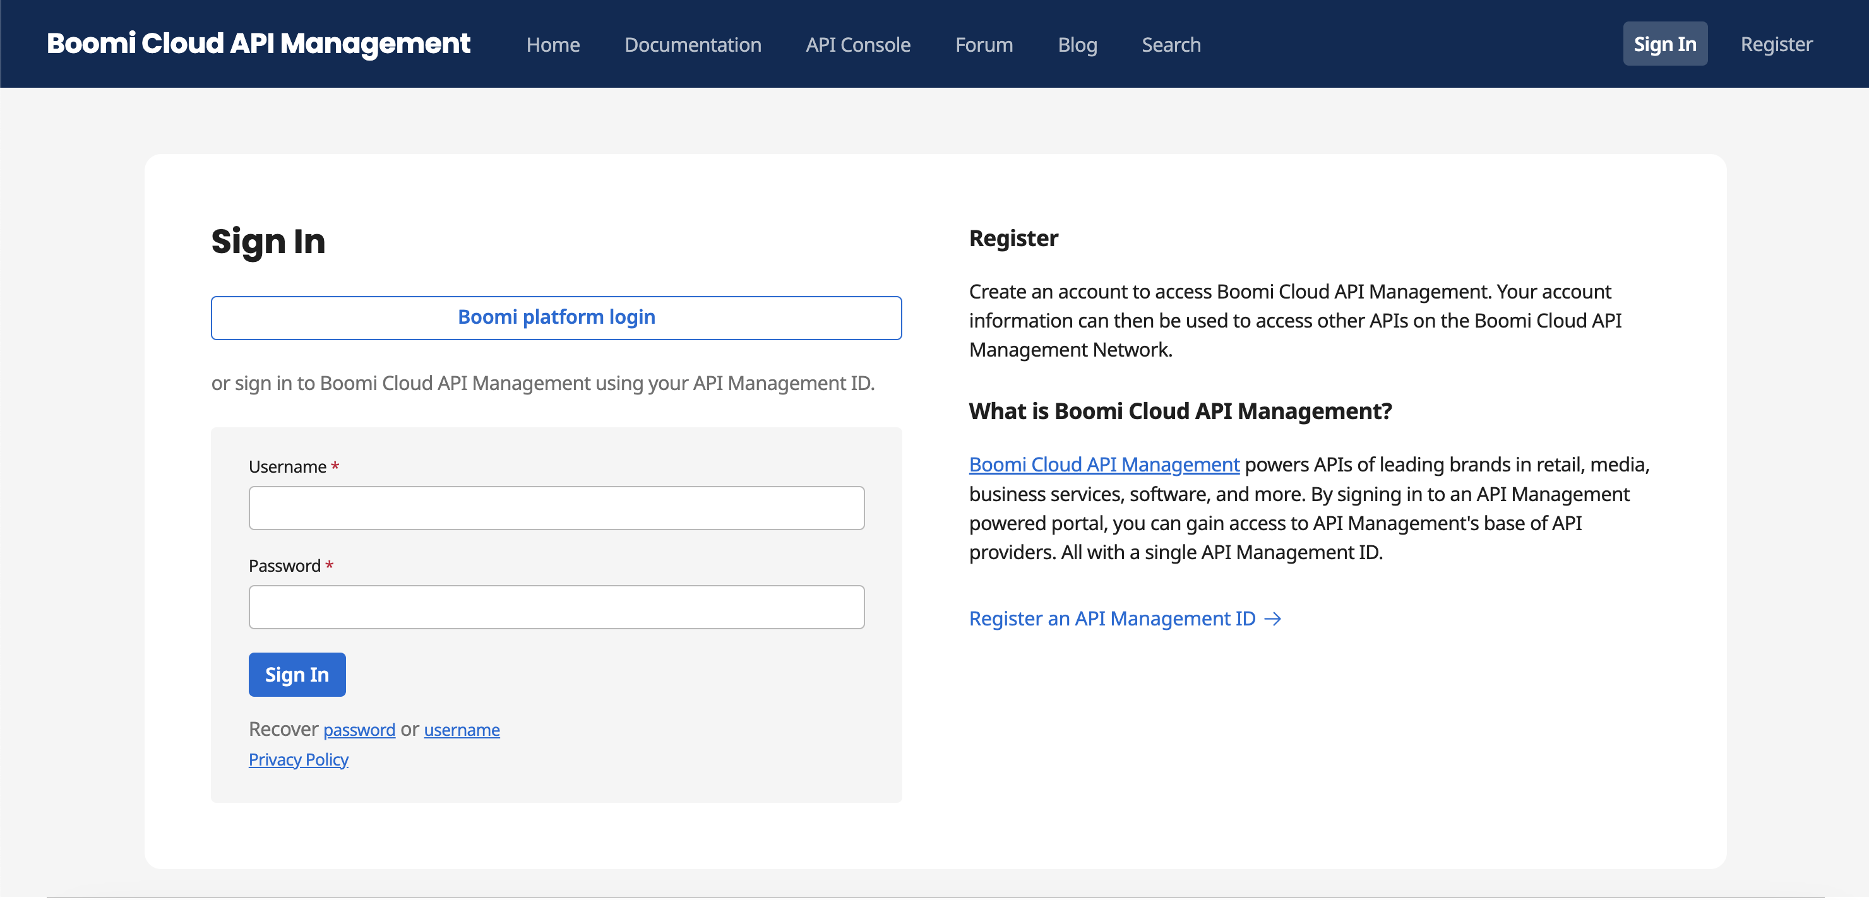The image size is (1869, 900).
Task: Click the recover password link
Action: point(359,730)
